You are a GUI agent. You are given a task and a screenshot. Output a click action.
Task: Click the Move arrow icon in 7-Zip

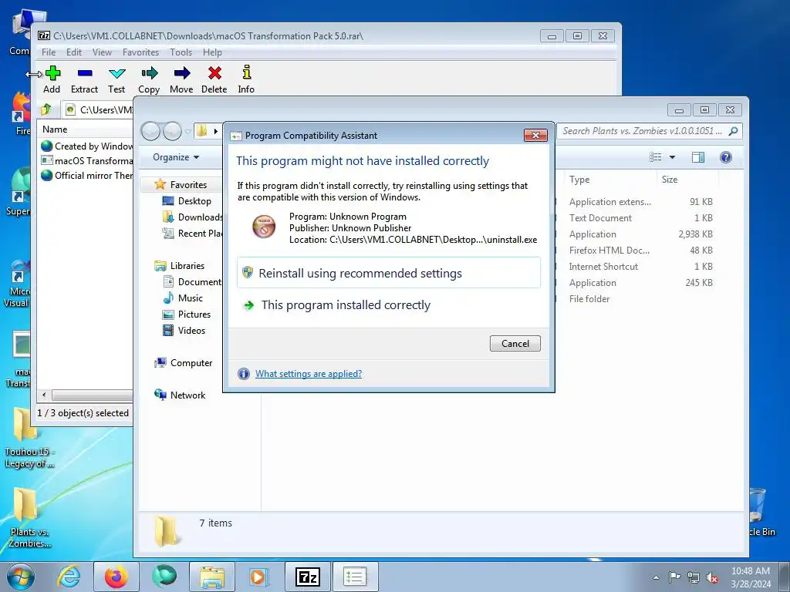pos(181,79)
